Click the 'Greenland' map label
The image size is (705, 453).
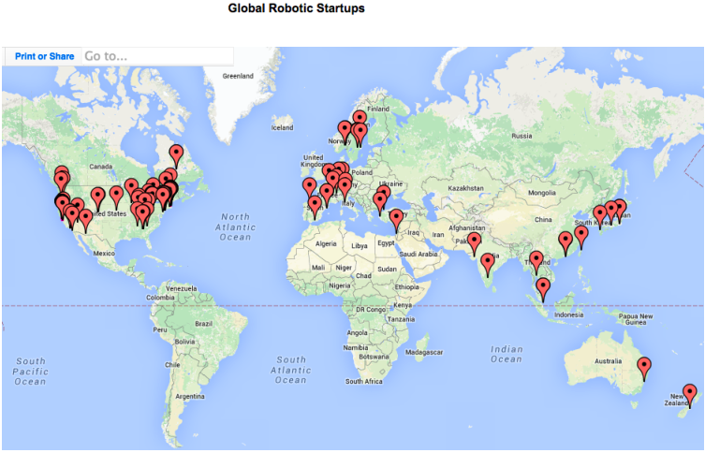[238, 76]
